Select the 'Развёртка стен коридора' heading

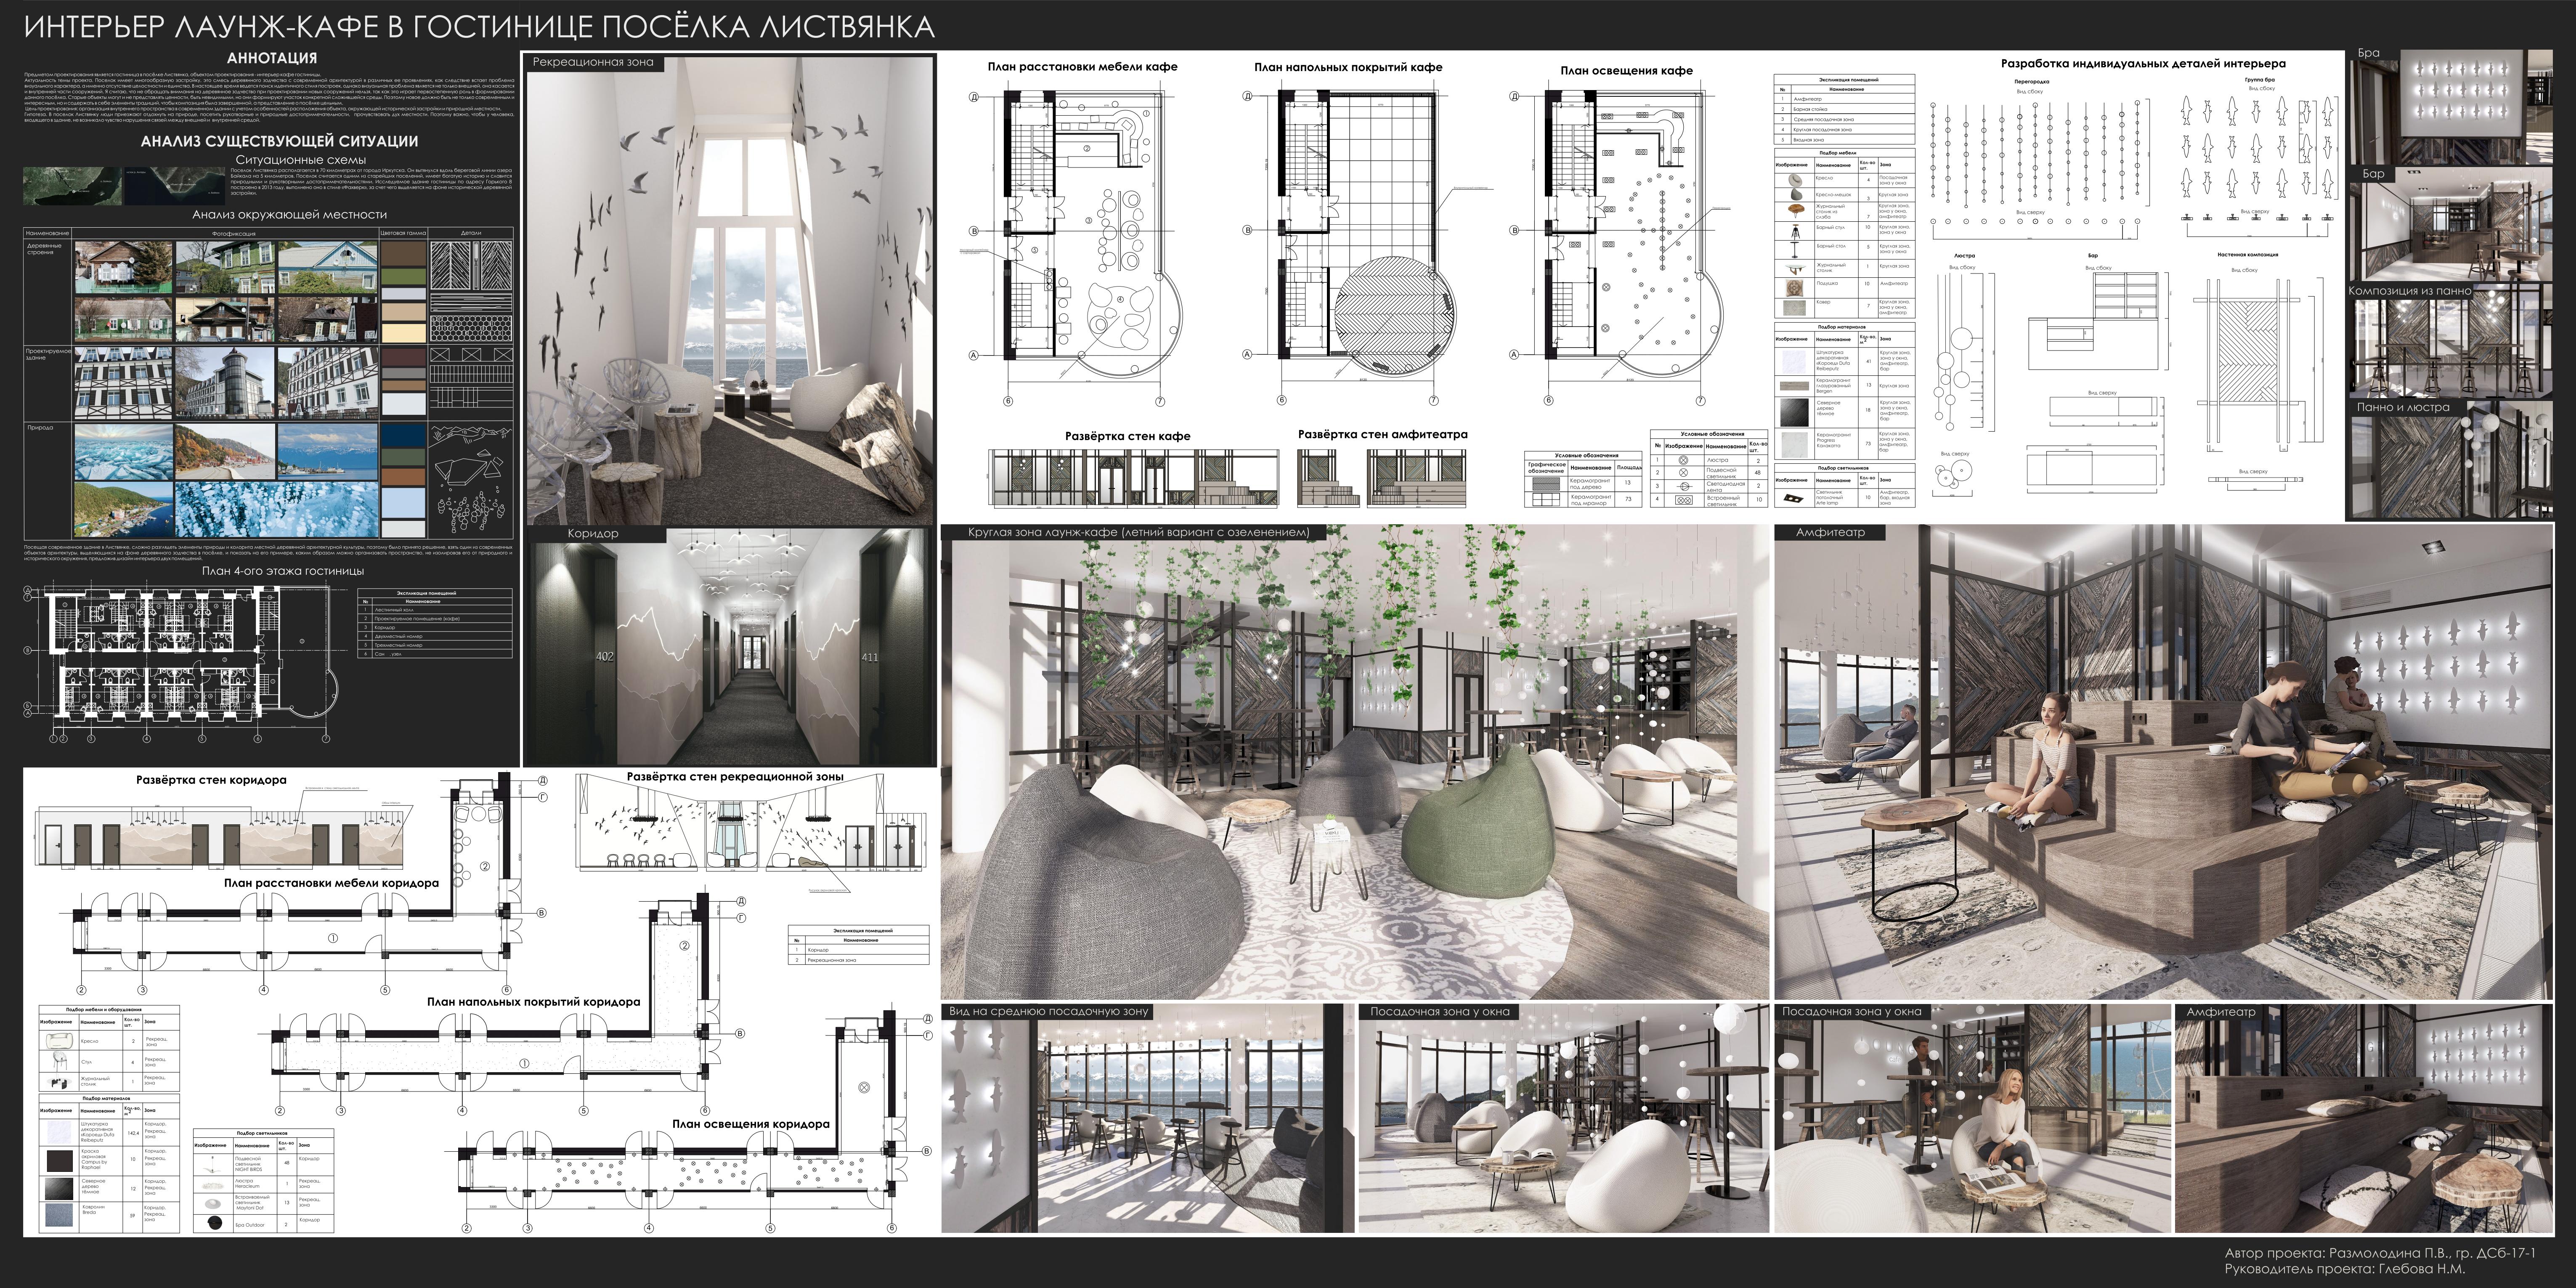(x=211, y=780)
